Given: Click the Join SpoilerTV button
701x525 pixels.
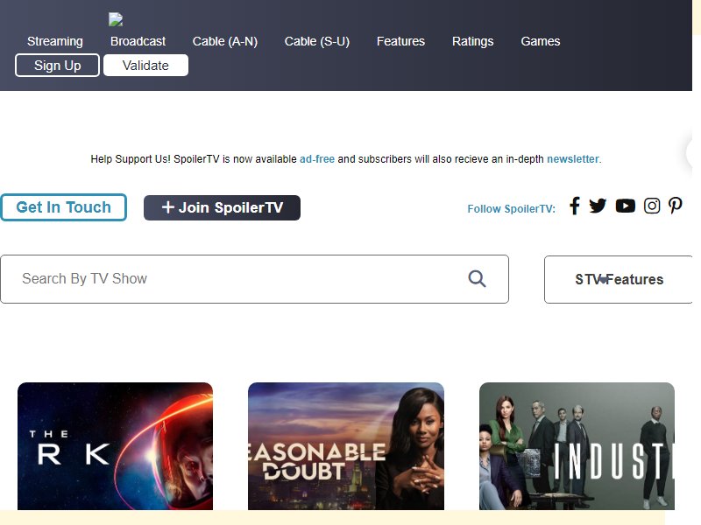Looking at the screenshot, I should point(222,207).
